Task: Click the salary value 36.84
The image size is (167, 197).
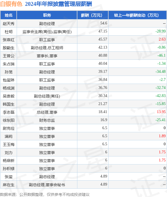Action: 103,79
